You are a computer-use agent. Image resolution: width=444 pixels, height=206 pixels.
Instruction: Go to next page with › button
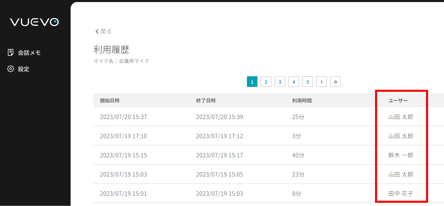pyautogui.click(x=322, y=82)
